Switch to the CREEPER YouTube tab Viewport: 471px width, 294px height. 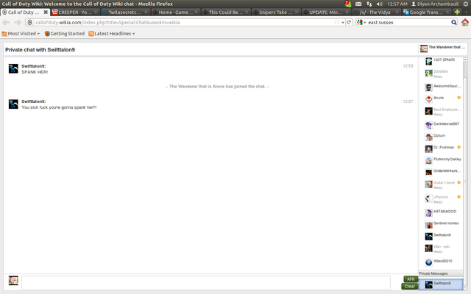point(75,12)
